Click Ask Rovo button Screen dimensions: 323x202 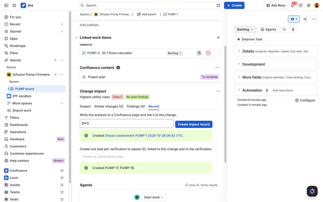click(276, 5)
